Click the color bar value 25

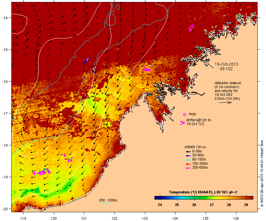point(177,205)
